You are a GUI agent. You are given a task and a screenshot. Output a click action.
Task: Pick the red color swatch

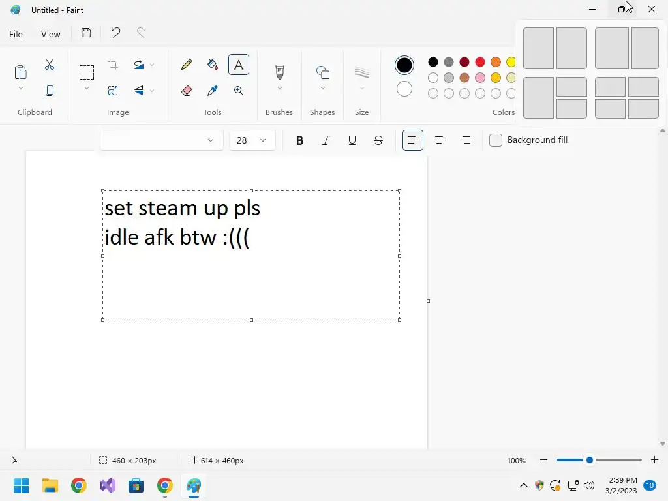point(480,62)
